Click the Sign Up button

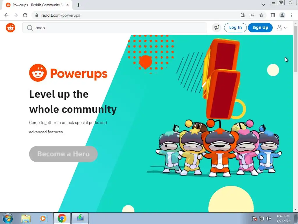260,28
